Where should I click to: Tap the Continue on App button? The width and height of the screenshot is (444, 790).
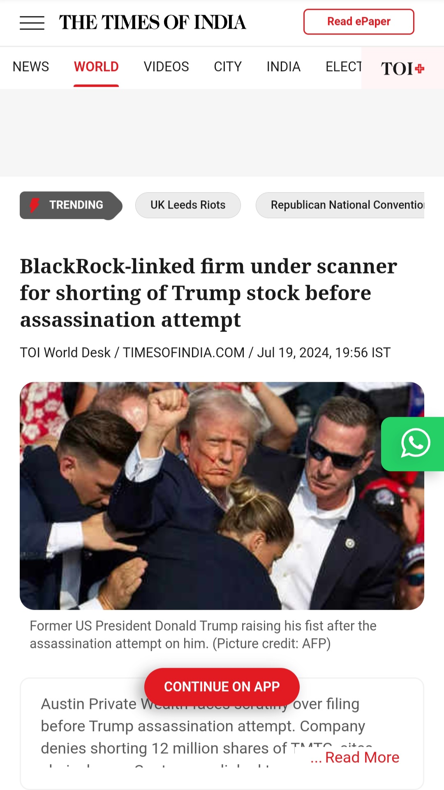pyautogui.click(x=222, y=687)
